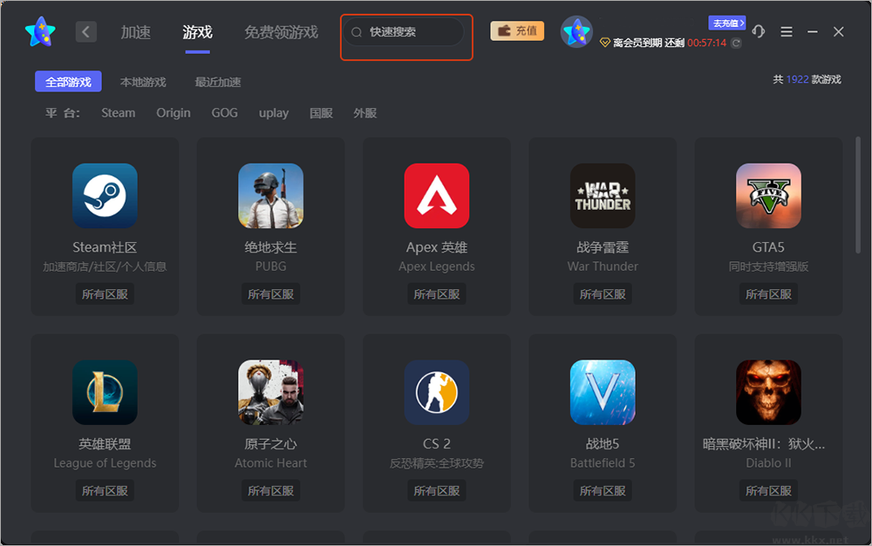Open 所有区服 selector for 绝地求生

point(271,293)
